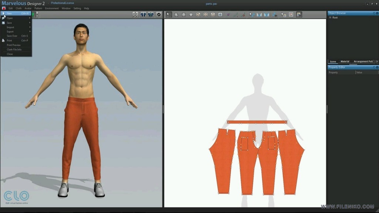The image size is (379, 213).
Task: Click the shirt with avatar icon
Action: (151, 15)
